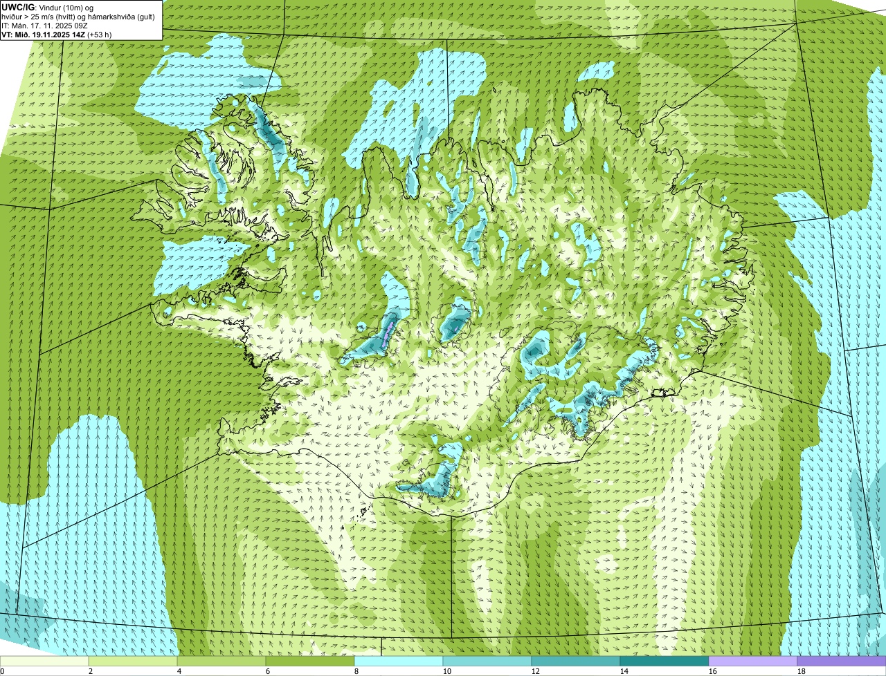The image size is (886, 676).
Task: Click the 6–8 m/s darker green legend swatch
Action: click(310, 661)
